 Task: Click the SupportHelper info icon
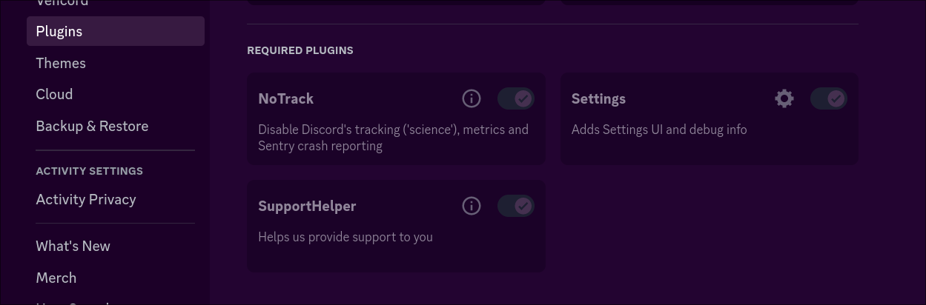[x=472, y=206]
